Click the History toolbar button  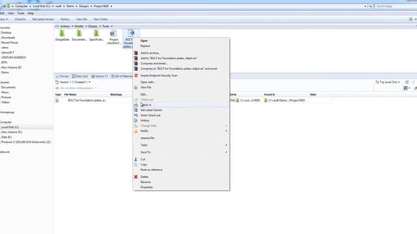[x=65, y=19]
